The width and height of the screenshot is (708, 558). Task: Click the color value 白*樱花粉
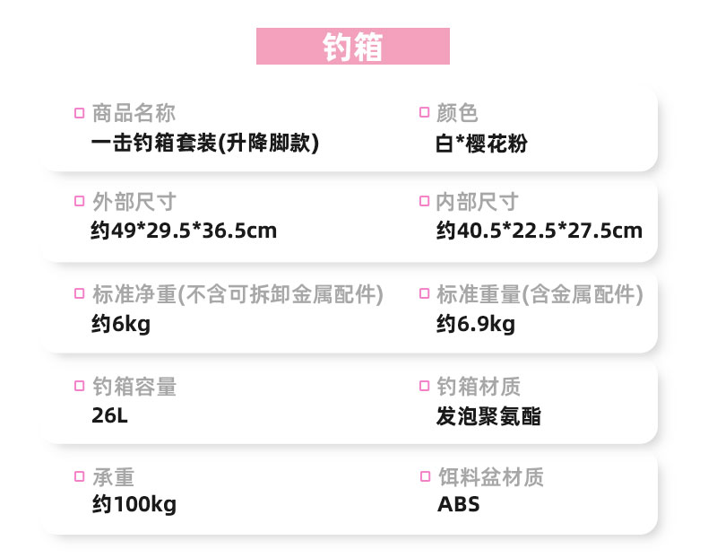(x=481, y=143)
